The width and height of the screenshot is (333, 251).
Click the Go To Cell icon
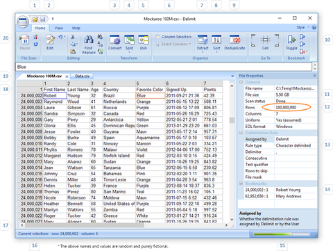coord(265,40)
